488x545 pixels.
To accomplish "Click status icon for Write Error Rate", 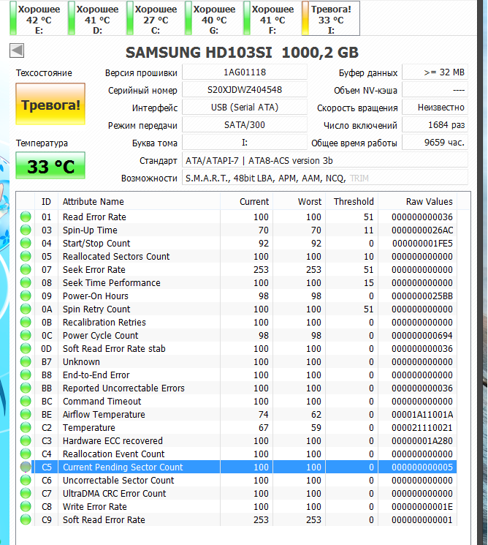I will [26, 506].
